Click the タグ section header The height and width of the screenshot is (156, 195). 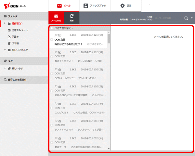[24, 61]
